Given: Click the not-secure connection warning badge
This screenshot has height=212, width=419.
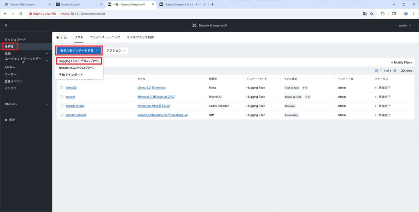Looking at the screenshot, I should tap(43, 14).
